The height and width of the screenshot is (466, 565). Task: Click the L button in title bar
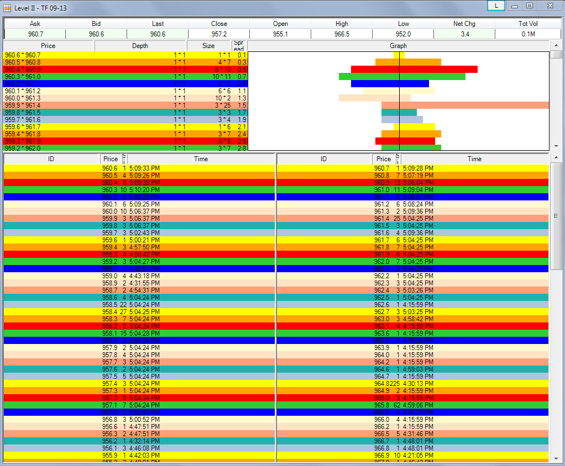pyautogui.click(x=496, y=6)
